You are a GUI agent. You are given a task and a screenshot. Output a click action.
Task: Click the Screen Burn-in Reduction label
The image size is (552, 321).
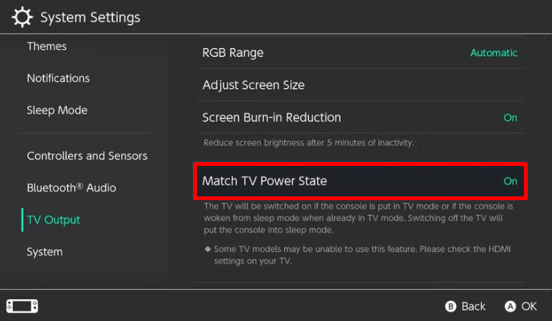click(x=272, y=118)
